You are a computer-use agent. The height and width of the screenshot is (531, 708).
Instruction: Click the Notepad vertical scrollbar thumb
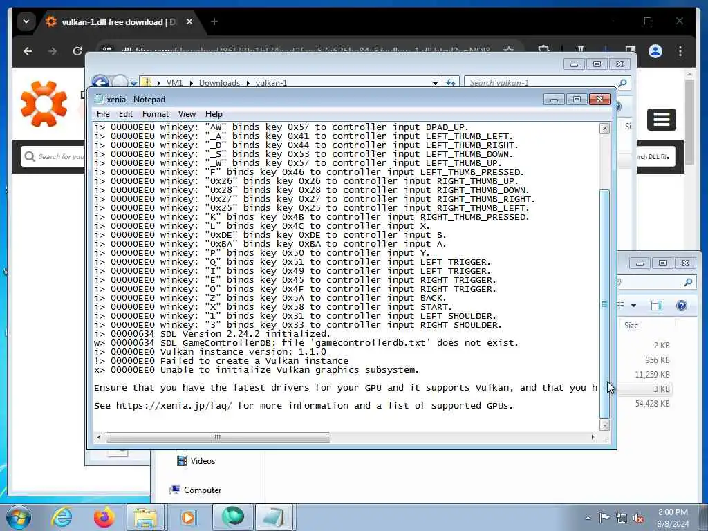coord(604,304)
